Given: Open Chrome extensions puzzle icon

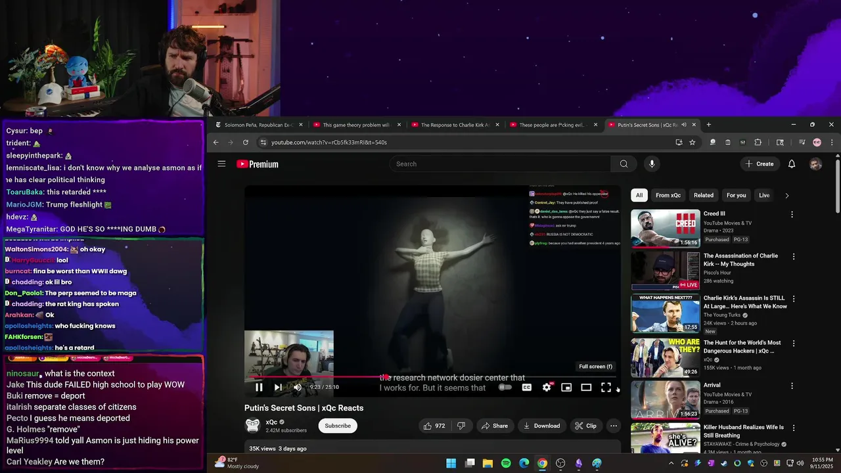Looking at the screenshot, I should point(758,143).
